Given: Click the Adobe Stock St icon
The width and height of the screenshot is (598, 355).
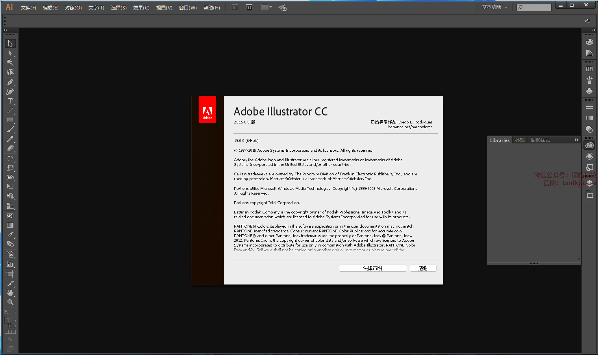Looking at the screenshot, I should [x=249, y=7].
